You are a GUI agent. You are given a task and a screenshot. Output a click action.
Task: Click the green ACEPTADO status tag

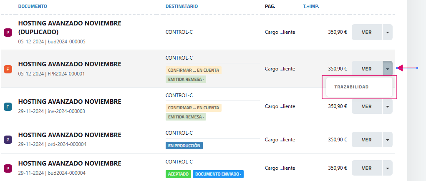179,174
